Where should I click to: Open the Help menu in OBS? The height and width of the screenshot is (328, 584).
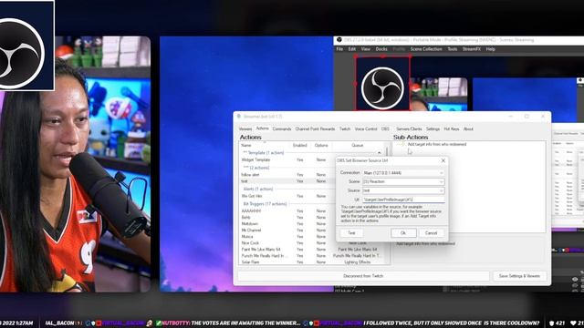point(491,49)
